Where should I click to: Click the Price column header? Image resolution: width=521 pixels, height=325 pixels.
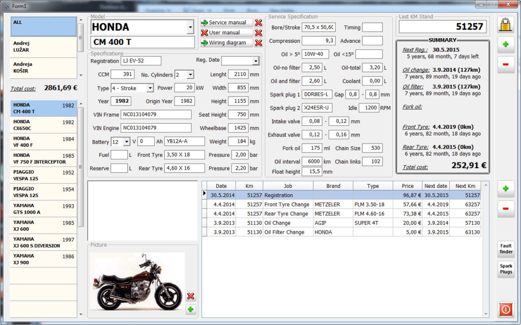[x=408, y=186]
